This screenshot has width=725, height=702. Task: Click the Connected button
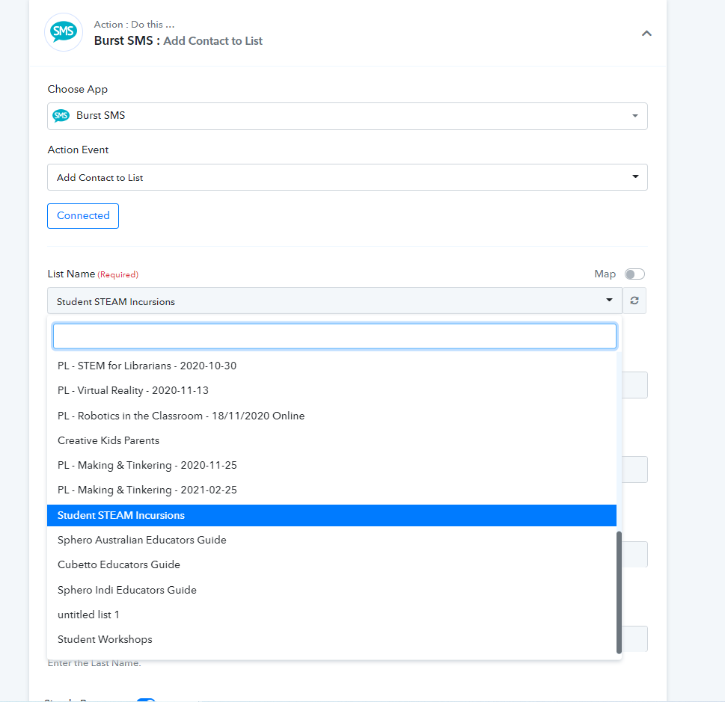[83, 216]
